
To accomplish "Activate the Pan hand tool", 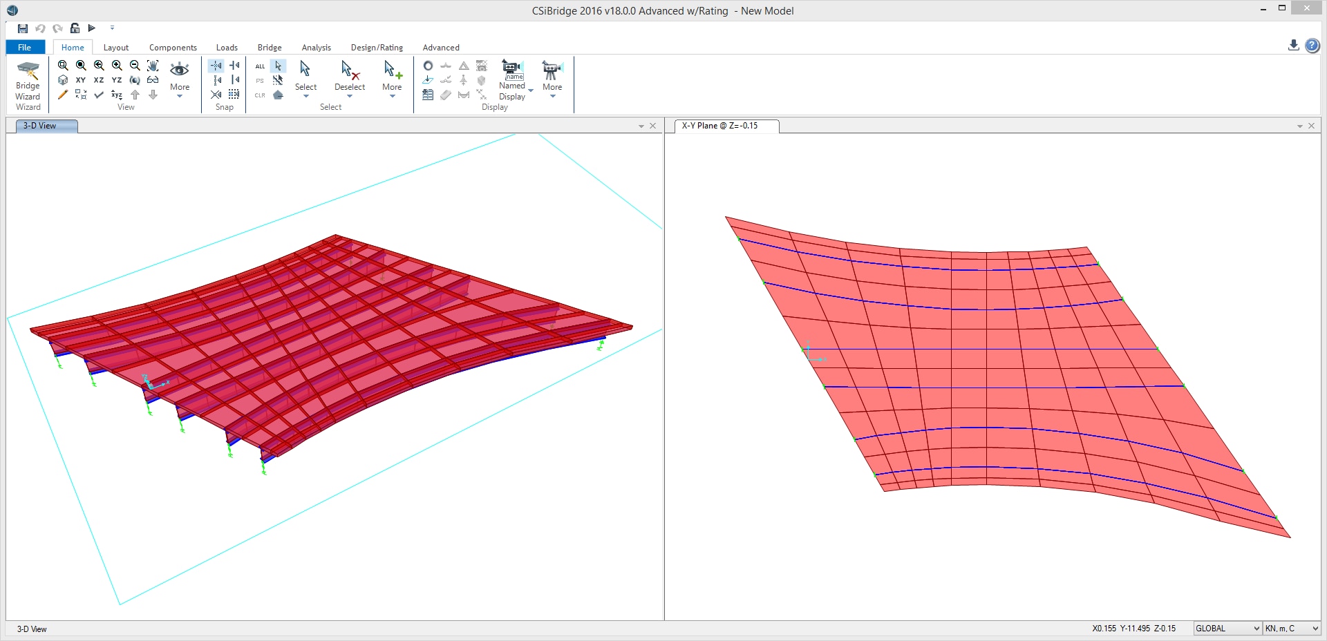I will [x=153, y=65].
